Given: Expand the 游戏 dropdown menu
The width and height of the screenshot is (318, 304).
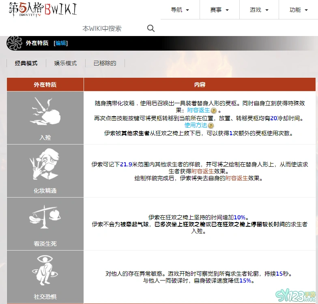Looking at the screenshot, I should point(259,10).
